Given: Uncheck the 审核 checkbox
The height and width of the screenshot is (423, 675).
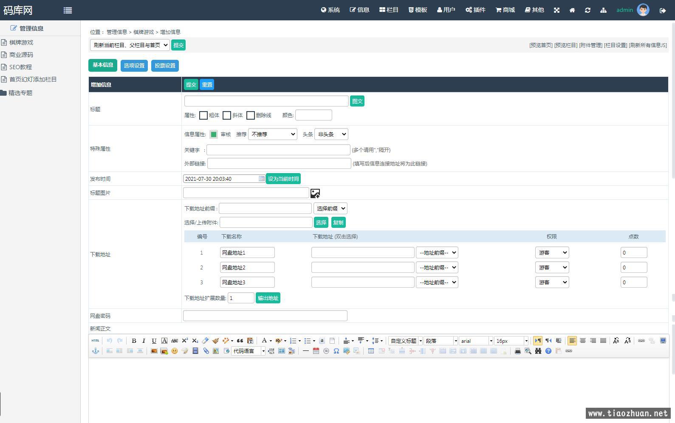Looking at the screenshot, I should (x=214, y=134).
